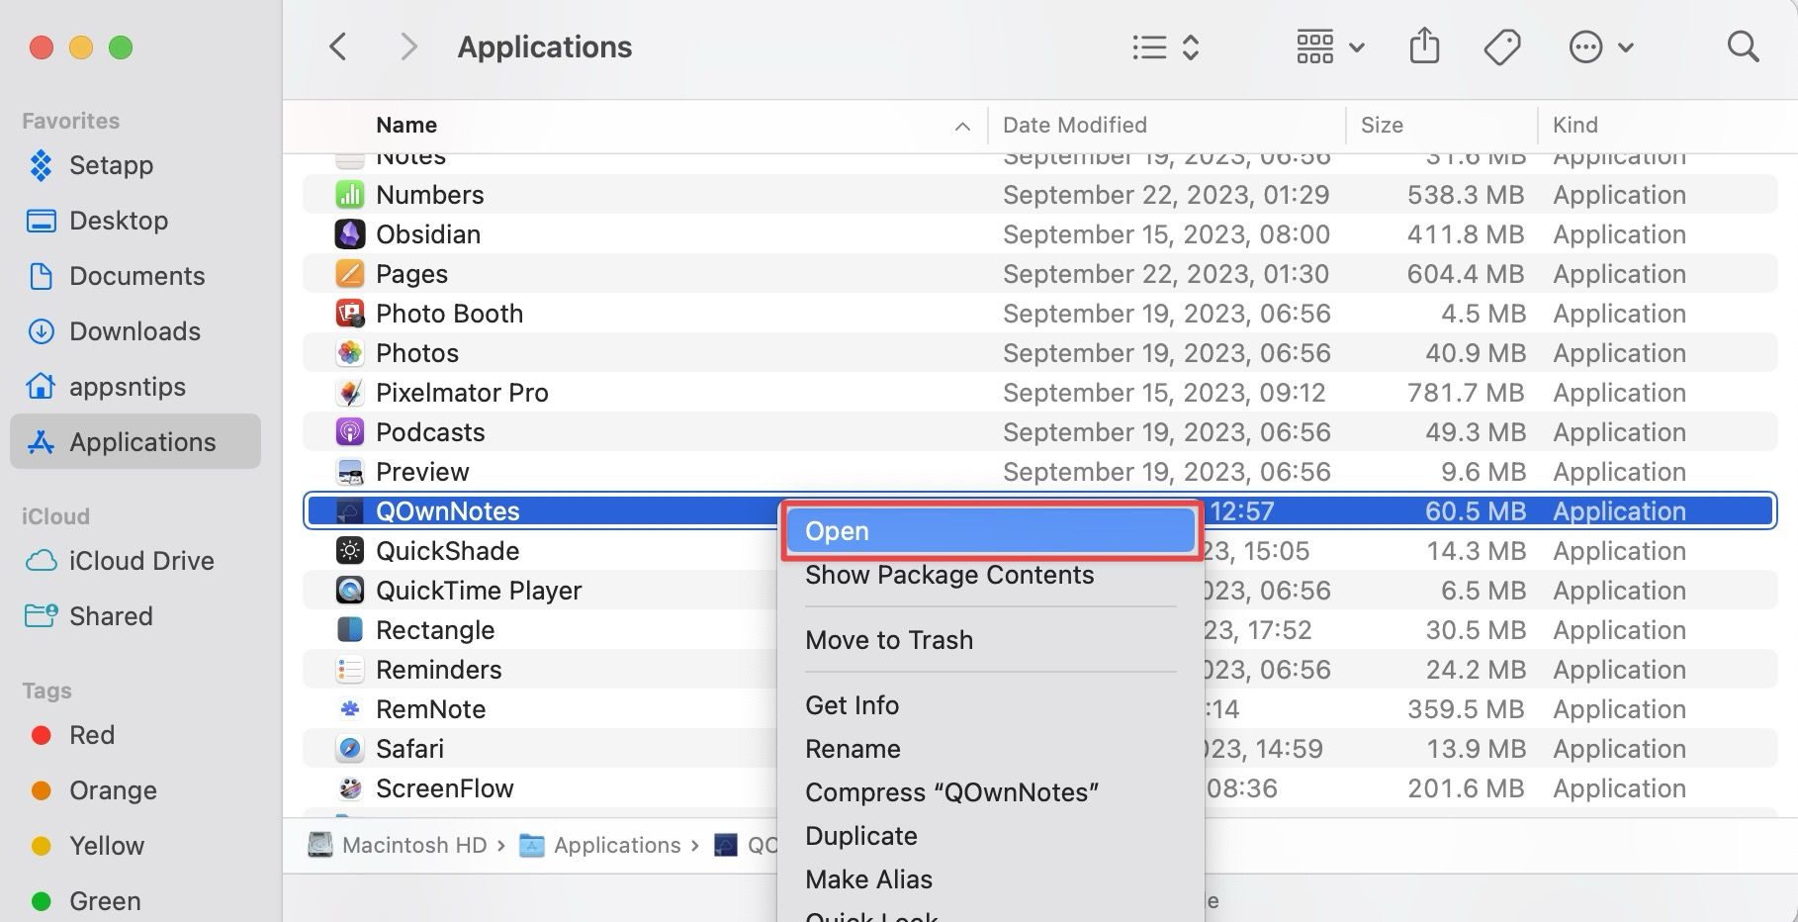Click Show Package Contents in the menu
Image resolution: width=1798 pixels, height=922 pixels.
pos(949,575)
